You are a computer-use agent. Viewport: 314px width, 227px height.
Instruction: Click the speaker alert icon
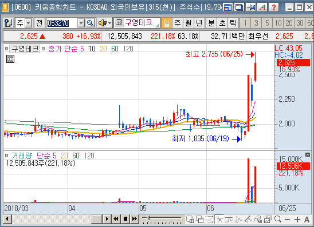click(x=103, y=23)
